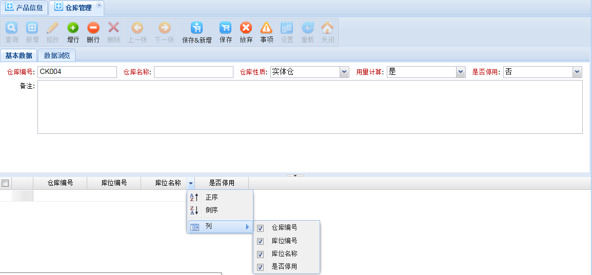Select 正序 ascending sort option
The height and width of the screenshot is (275, 592).
click(x=212, y=197)
